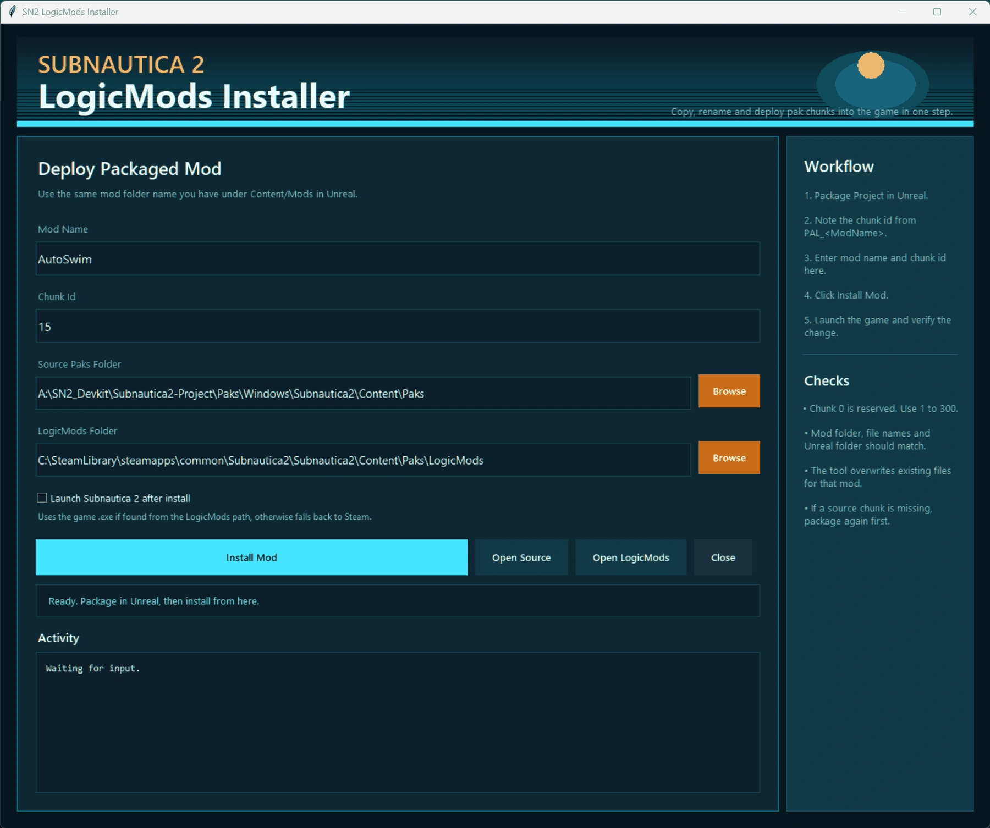Click 'The tool overwrites existing files' note
Image resolution: width=990 pixels, height=828 pixels.
[x=877, y=477]
